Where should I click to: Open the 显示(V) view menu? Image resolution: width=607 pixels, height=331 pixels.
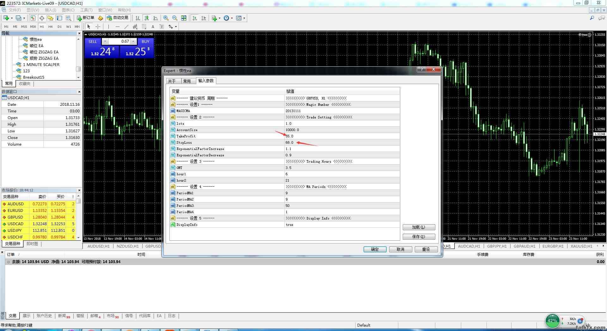click(33, 10)
